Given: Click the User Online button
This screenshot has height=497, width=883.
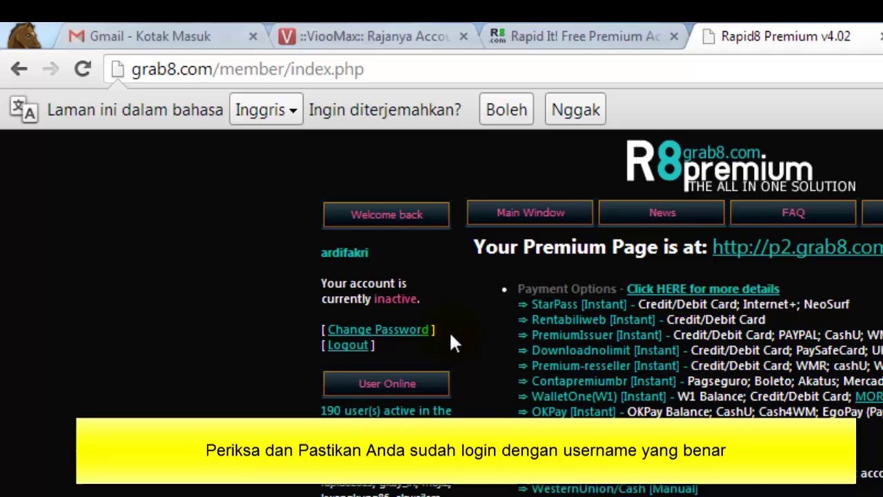Looking at the screenshot, I should pyautogui.click(x=386, y=384).
